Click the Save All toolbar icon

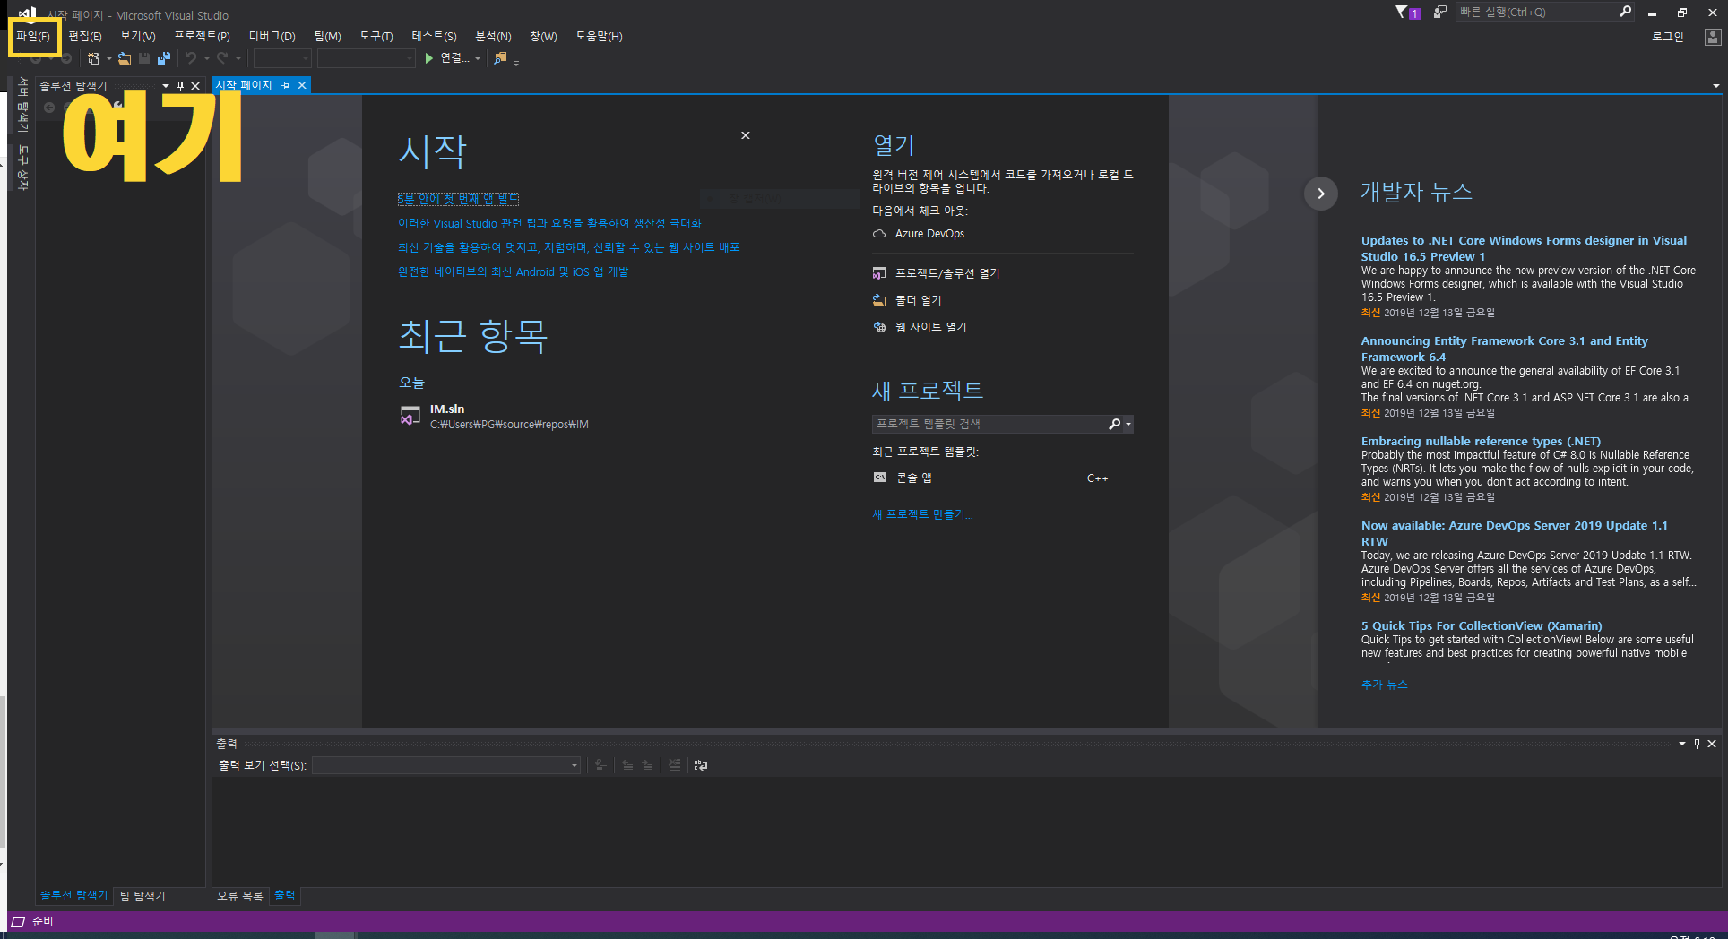point(164,58)
